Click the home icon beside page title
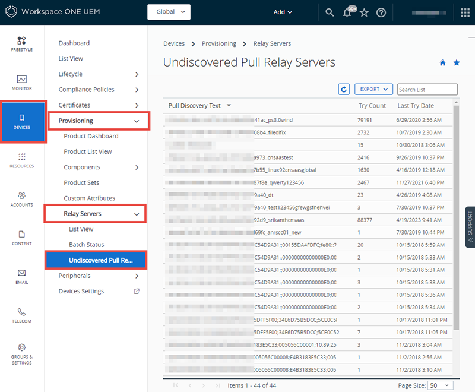The image size is (475, 392). [442, 63]
